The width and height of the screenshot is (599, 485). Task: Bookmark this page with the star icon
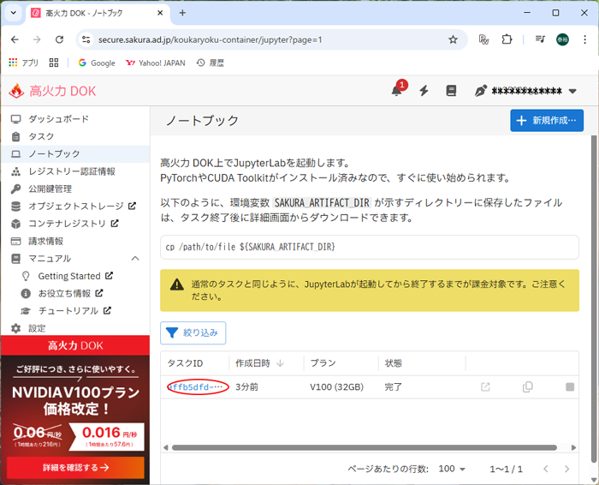click(x=453, y=39)
